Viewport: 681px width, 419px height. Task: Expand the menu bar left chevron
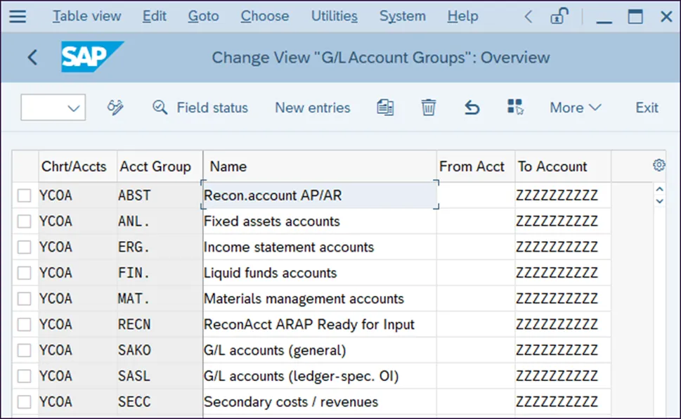pyautogui.click(x=528, y=16)
